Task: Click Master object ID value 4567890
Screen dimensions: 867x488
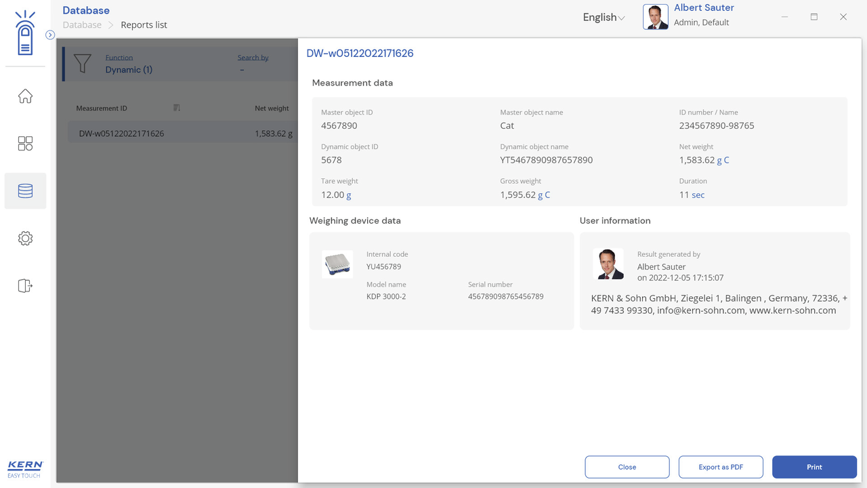Action: pyautogui.click(x=339, y=125)
